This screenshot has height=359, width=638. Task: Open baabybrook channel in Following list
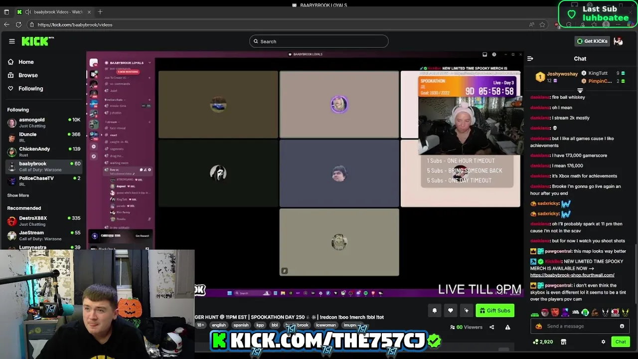point(43,167)
